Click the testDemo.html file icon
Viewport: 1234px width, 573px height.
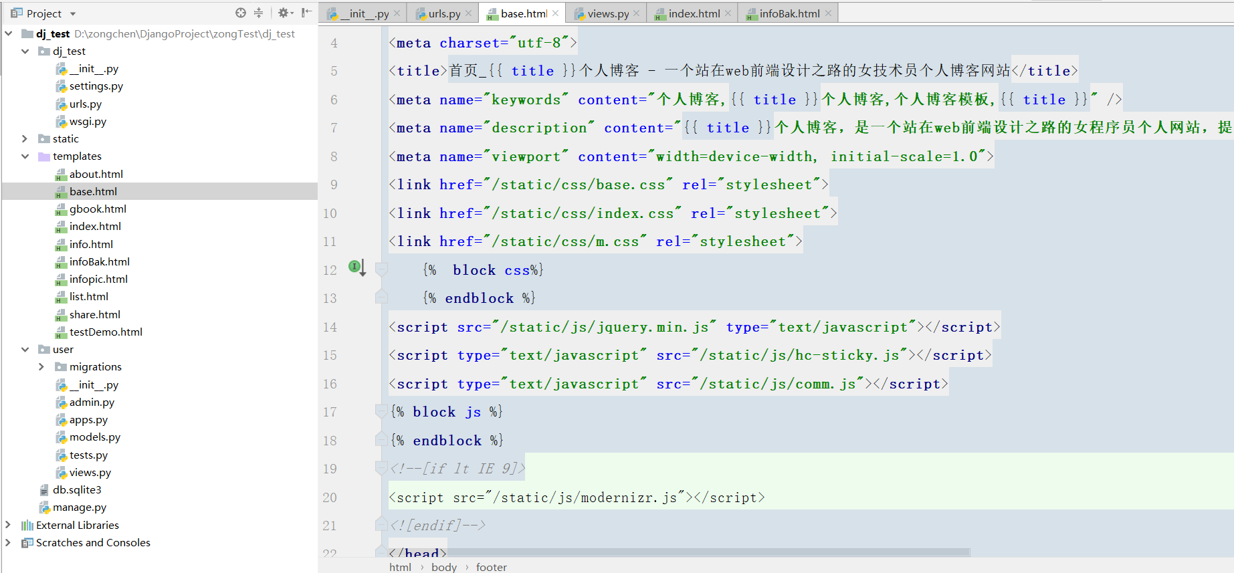coord(62,332)
